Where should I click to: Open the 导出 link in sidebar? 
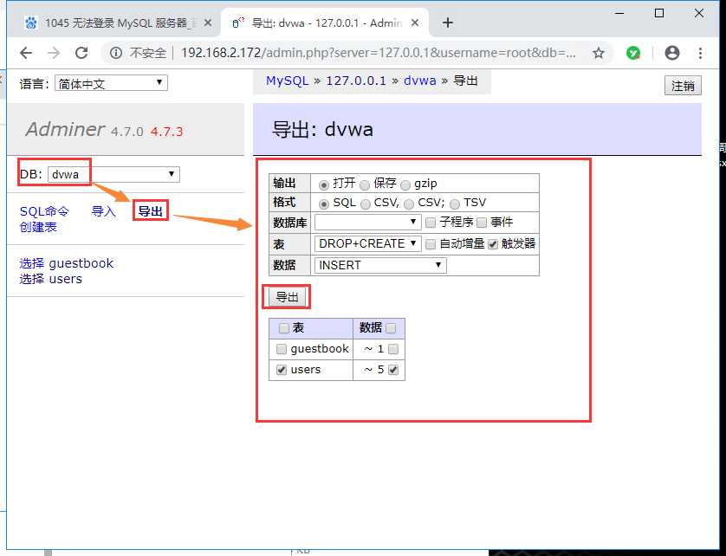(151, 211)
